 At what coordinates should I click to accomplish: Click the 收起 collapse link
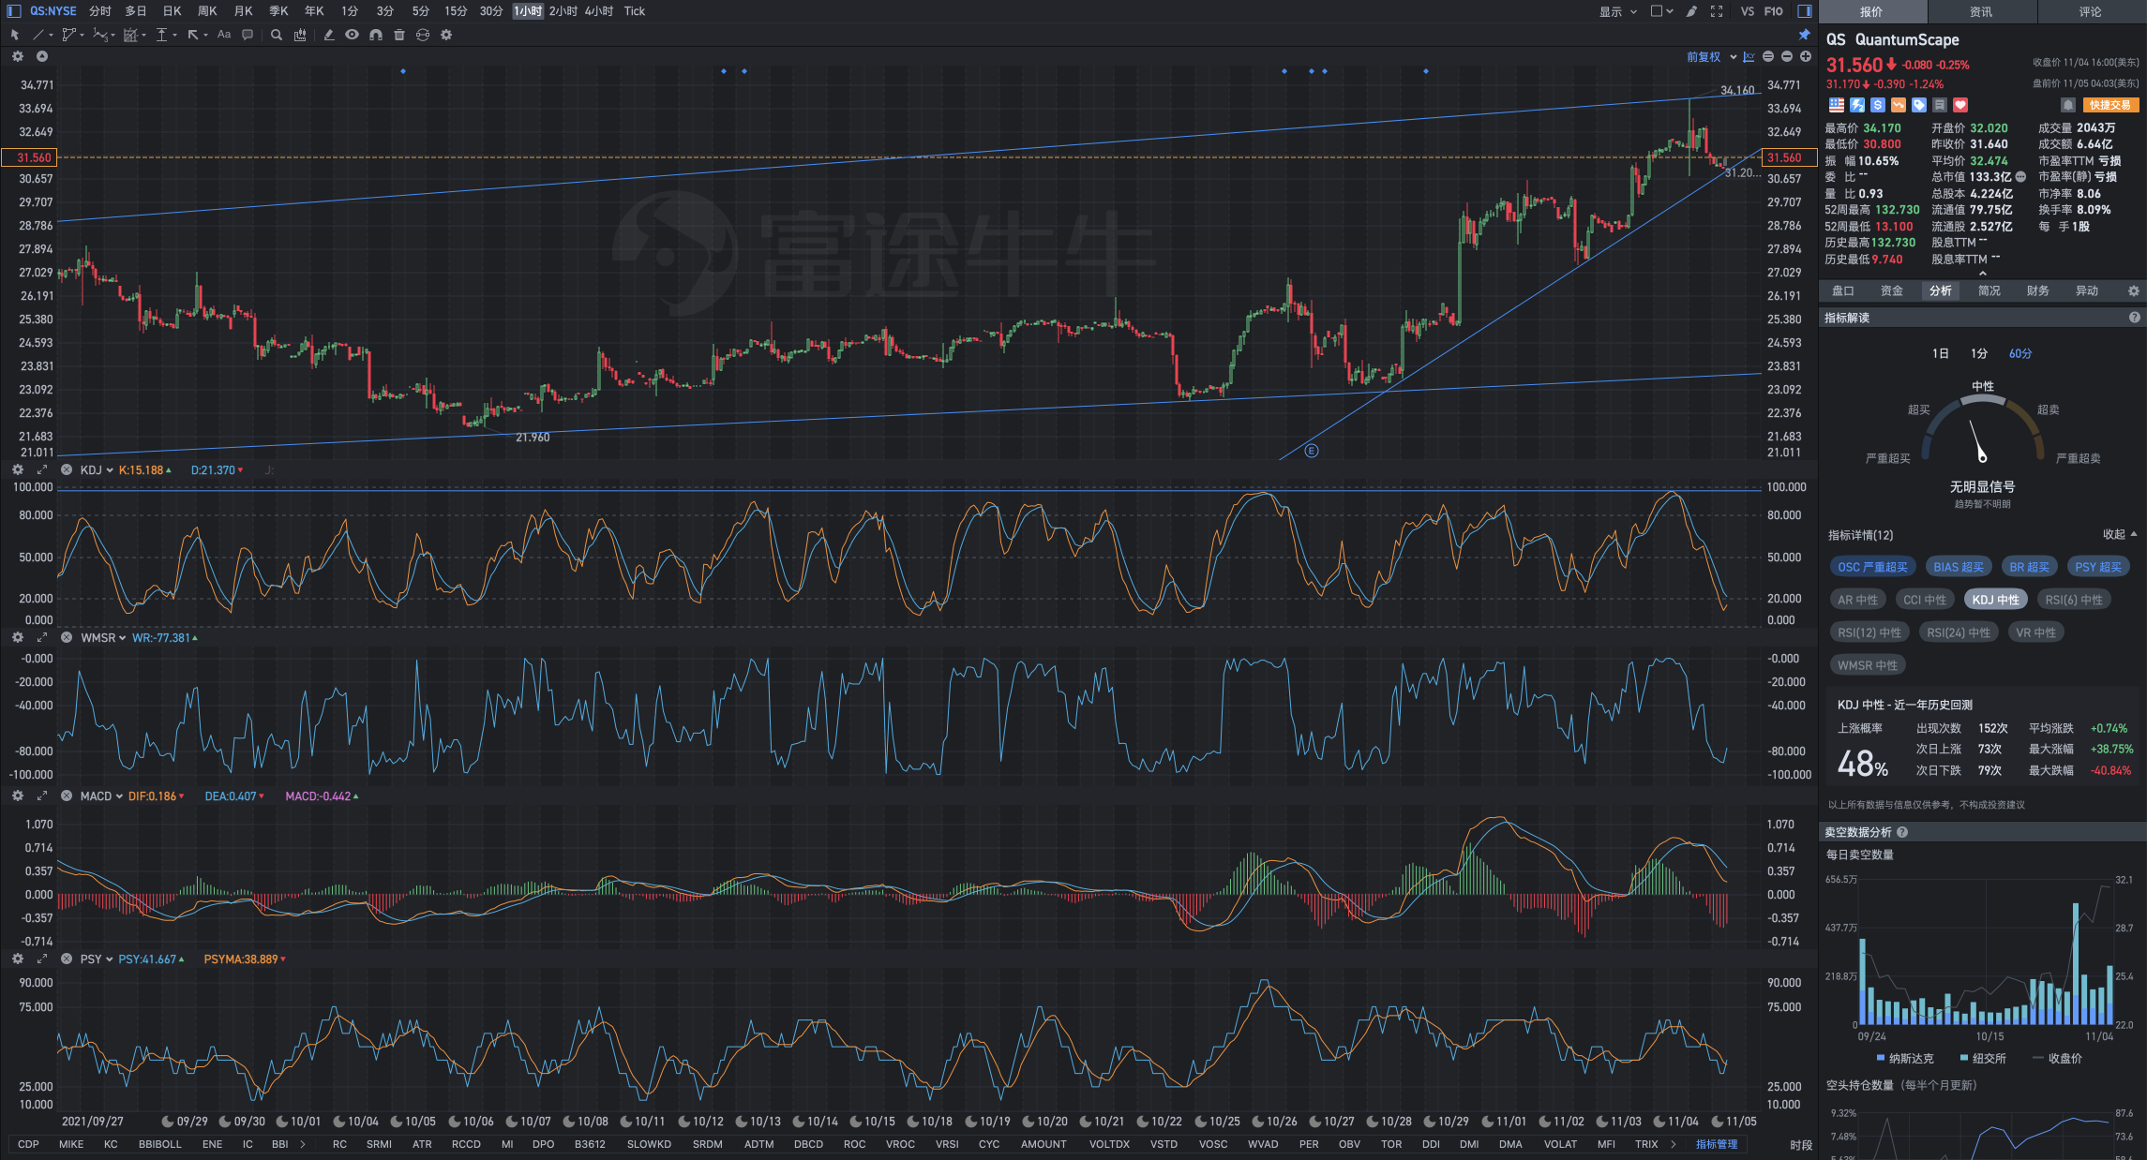tap(2119, 534)
